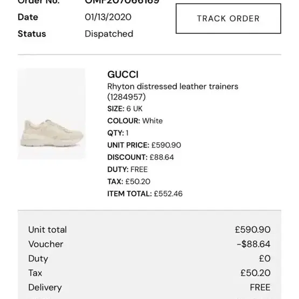Click the DUTY FREE item line
The image size is (299, 299).
click(127, 170)
